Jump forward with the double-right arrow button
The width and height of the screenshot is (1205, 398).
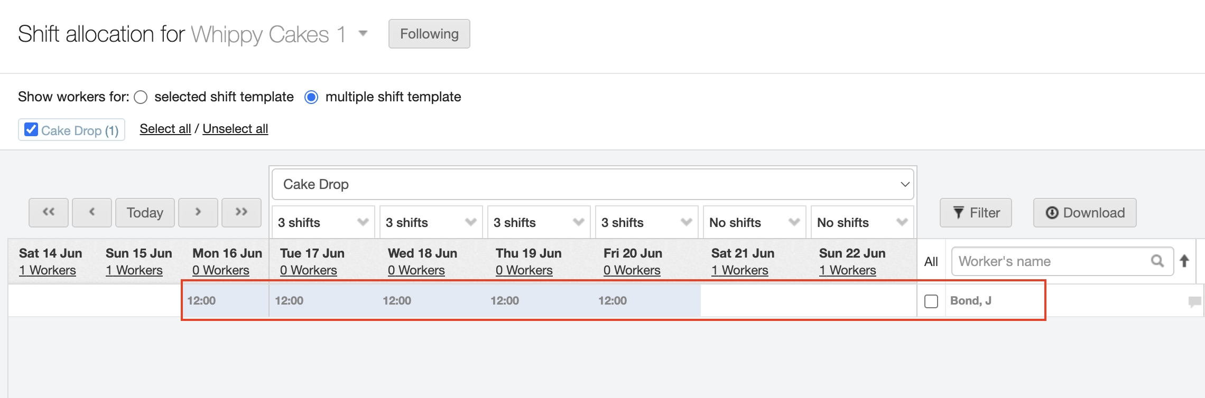tap(242, 212)
